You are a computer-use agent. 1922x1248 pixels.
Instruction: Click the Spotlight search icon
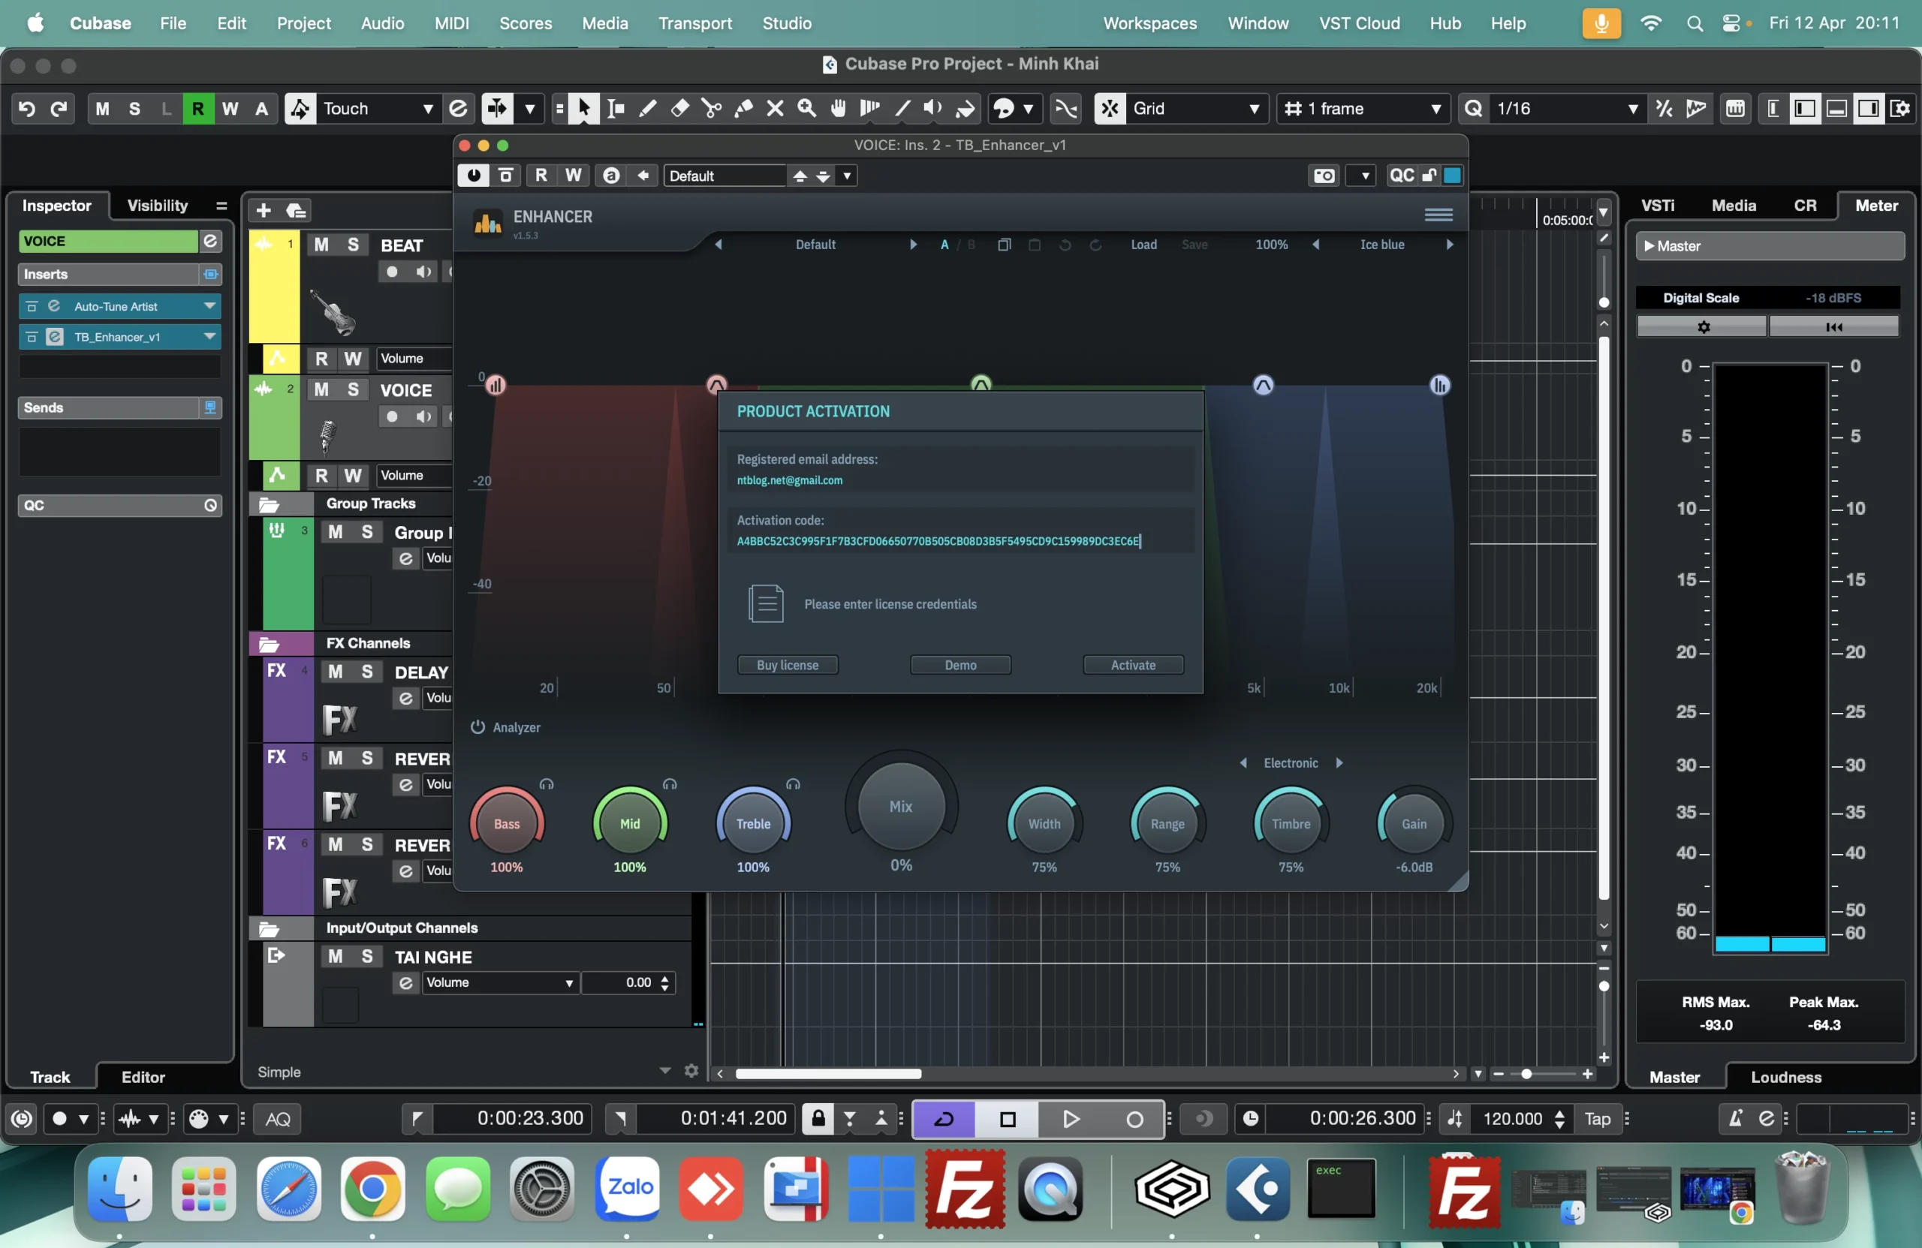click(1695, 23)
